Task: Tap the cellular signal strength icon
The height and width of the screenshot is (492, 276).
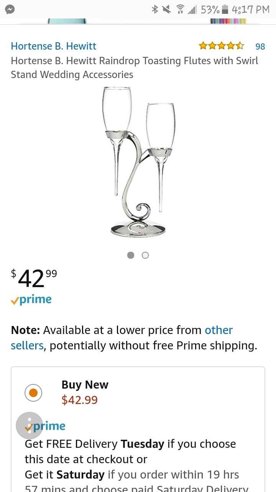Action: 191,10
